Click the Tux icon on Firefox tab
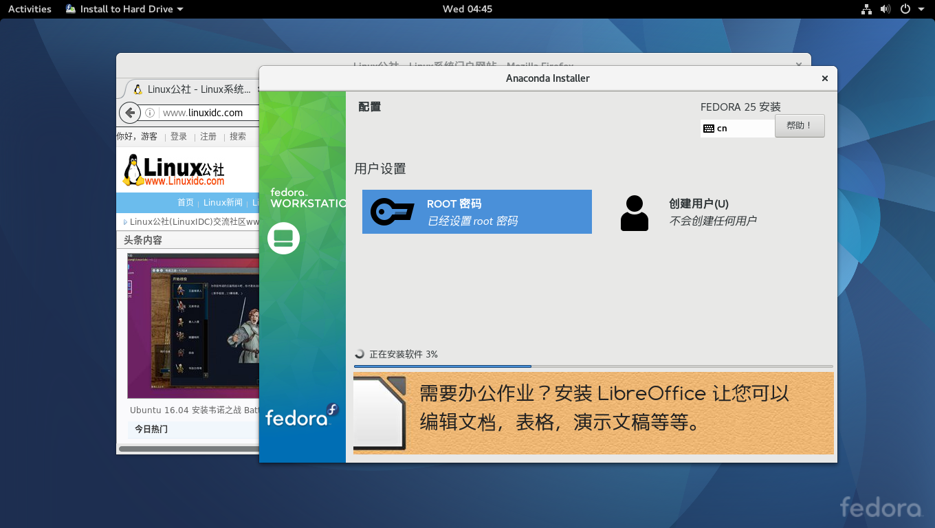This screenshot has height=528, width=935. (x=137, y=89)
